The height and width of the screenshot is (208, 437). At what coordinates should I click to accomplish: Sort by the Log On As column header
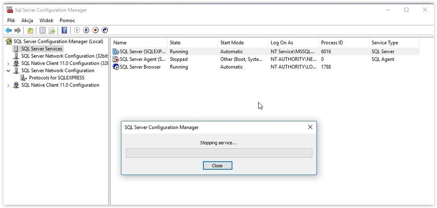[x=293, y=43]
